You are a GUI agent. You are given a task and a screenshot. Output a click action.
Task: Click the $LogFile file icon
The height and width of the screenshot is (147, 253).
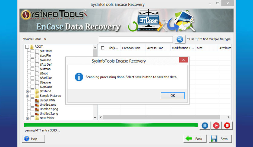coord(37,56)
